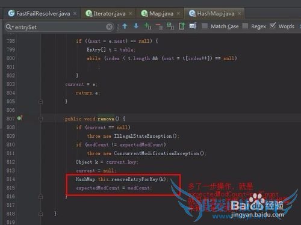Collapse the remove() method at line 807
301x225 pixels.
click(x=41, y=119)
